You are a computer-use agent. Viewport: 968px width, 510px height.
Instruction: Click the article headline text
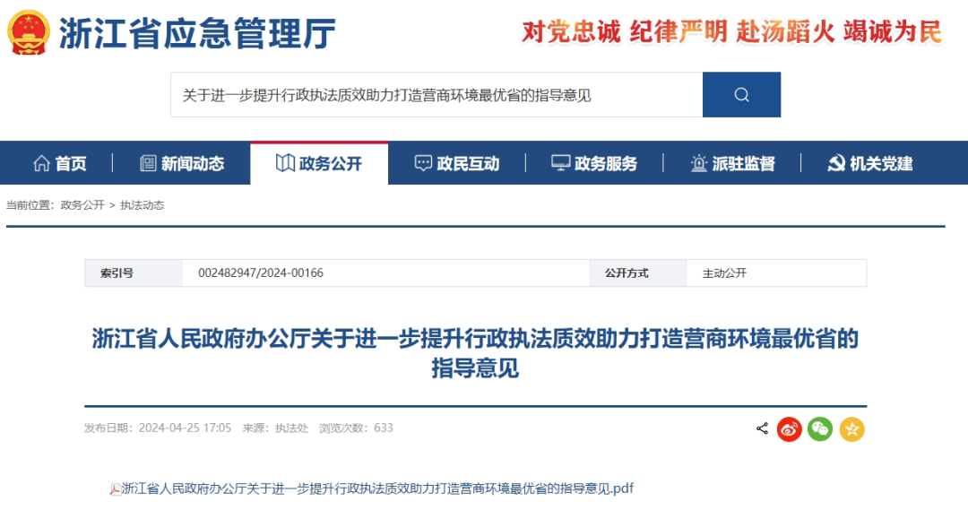(475, 353)
